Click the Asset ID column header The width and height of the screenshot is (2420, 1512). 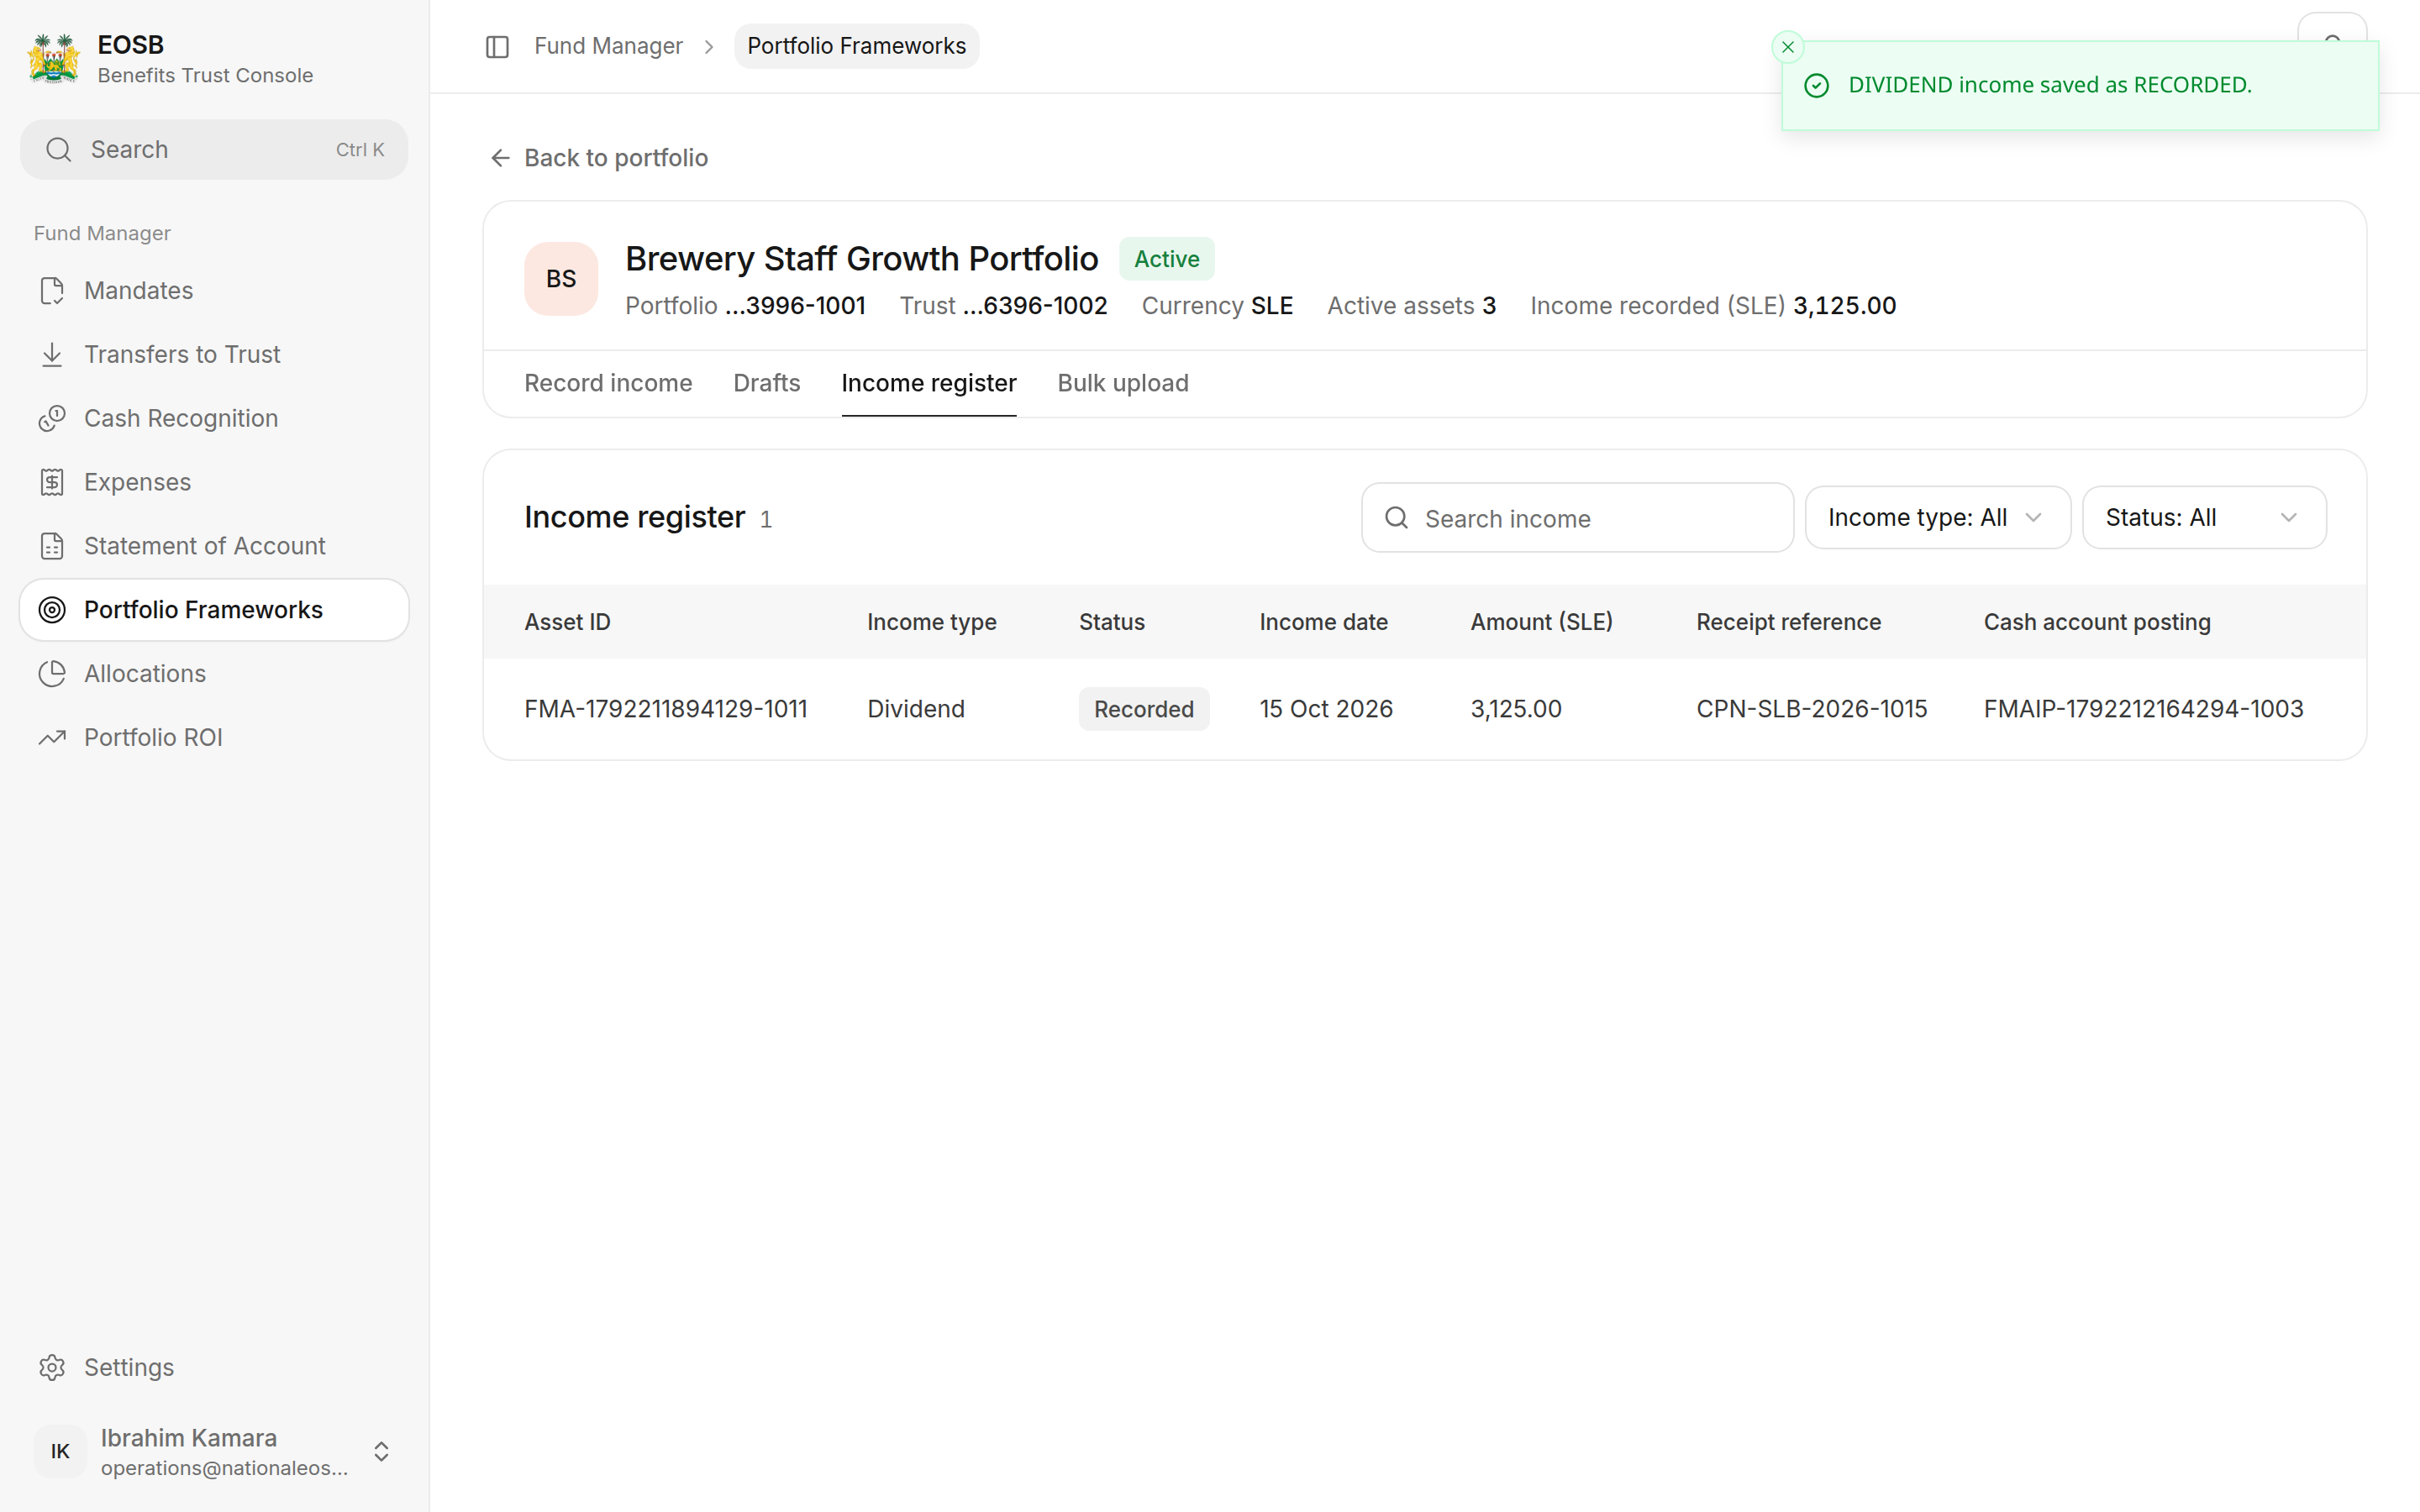pyautogui.click(x=568, y=622)
